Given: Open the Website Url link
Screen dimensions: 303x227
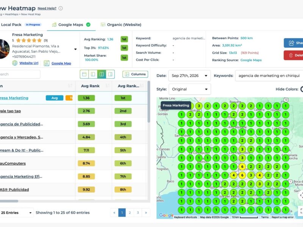Looking at the screenshot, I should coord(29,63).
